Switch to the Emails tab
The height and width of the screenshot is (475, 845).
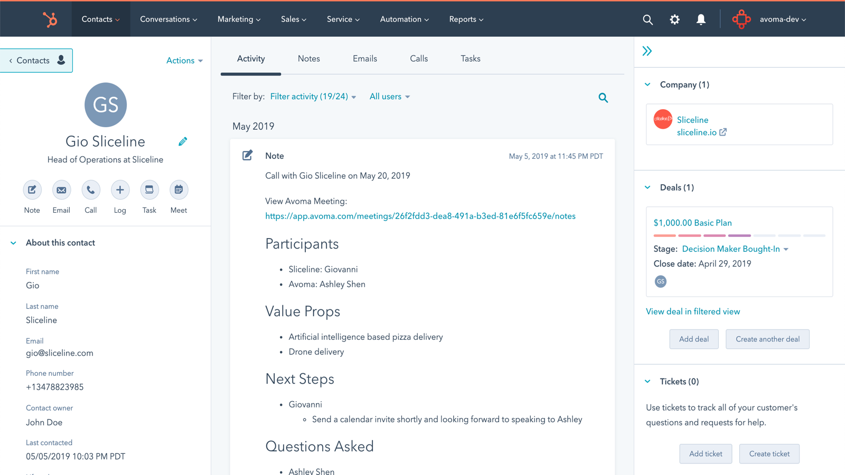pyautogui.click(x=365, y=59)
